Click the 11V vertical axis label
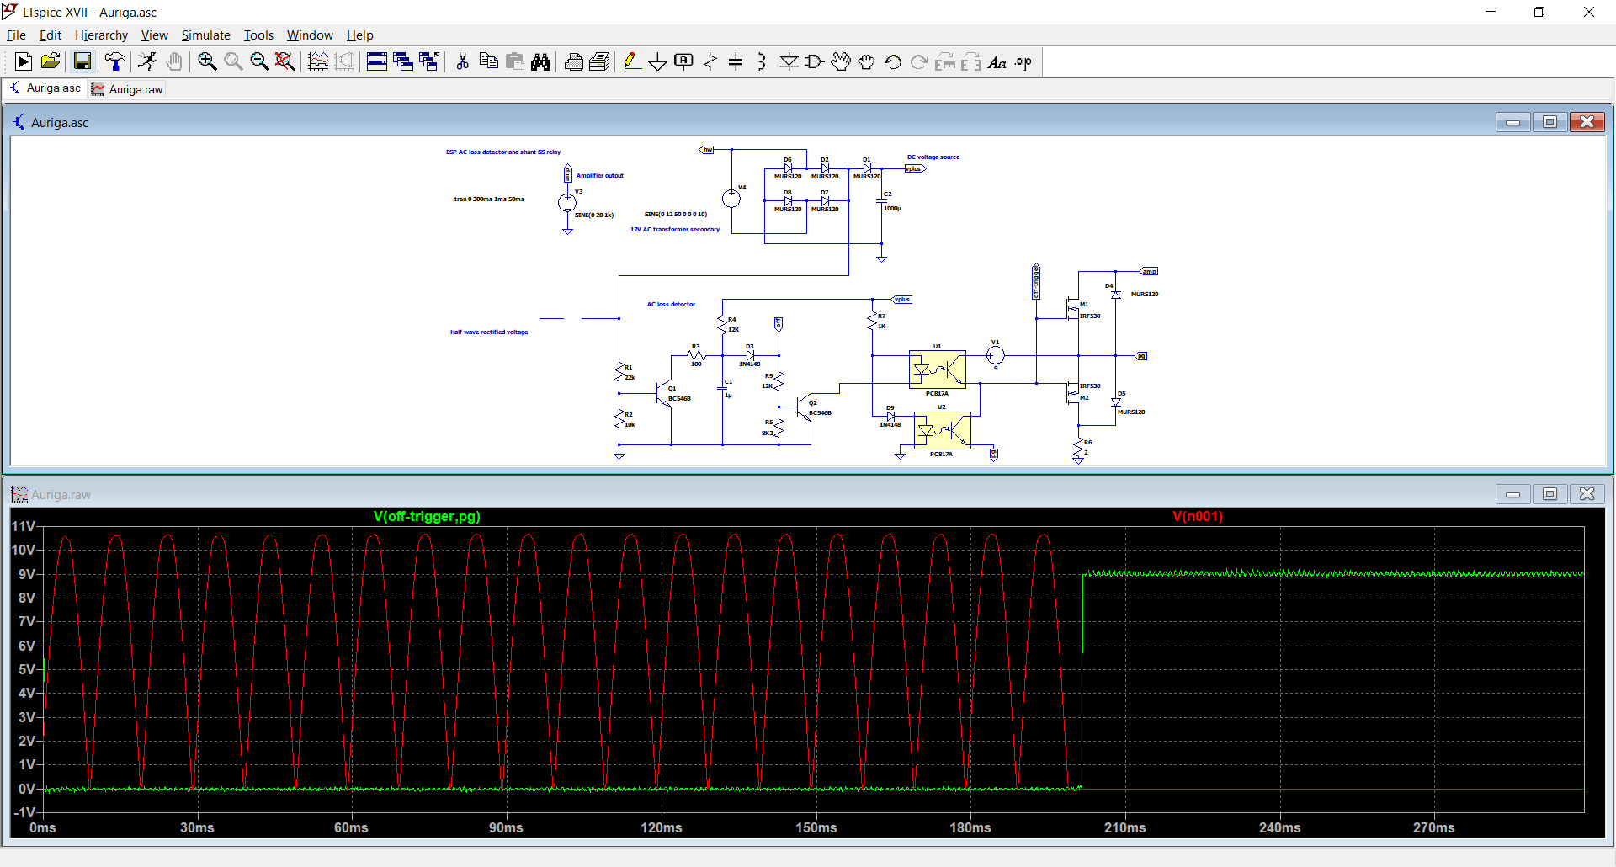The height and width of the screenshot is (867, 1616). point(24,527)
